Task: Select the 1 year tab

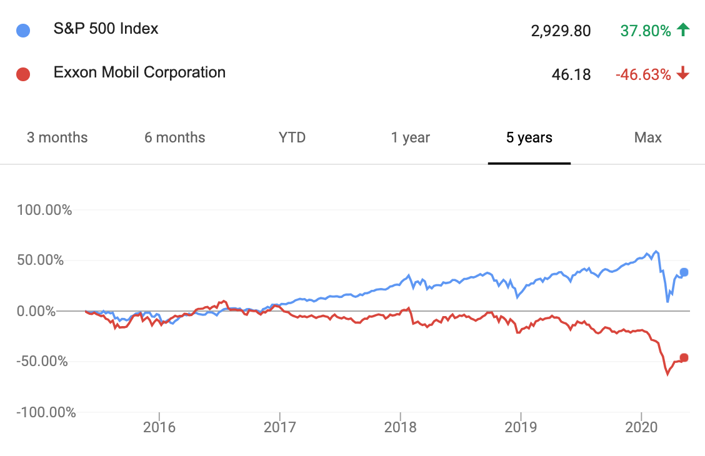Action: (411, 137)
